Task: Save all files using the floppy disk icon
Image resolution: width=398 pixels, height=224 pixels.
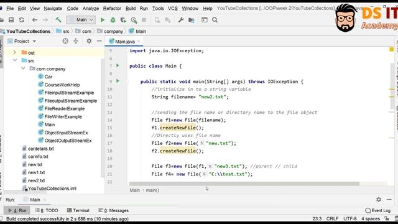Action: click(x=11, y=20)
